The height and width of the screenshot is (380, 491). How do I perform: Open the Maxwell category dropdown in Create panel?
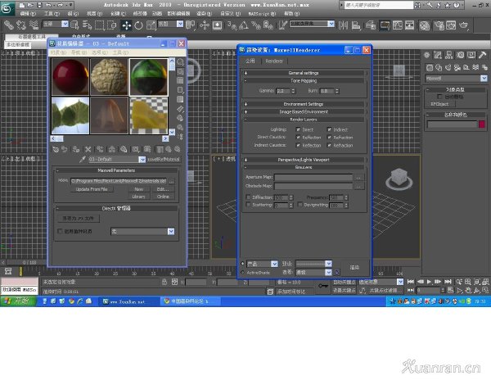tap(484, 79)
